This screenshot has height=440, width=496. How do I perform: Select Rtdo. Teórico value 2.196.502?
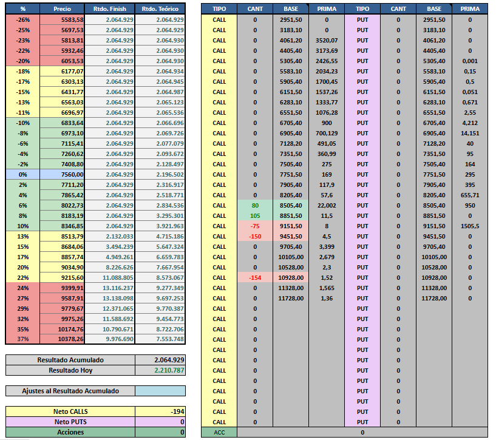160,175
